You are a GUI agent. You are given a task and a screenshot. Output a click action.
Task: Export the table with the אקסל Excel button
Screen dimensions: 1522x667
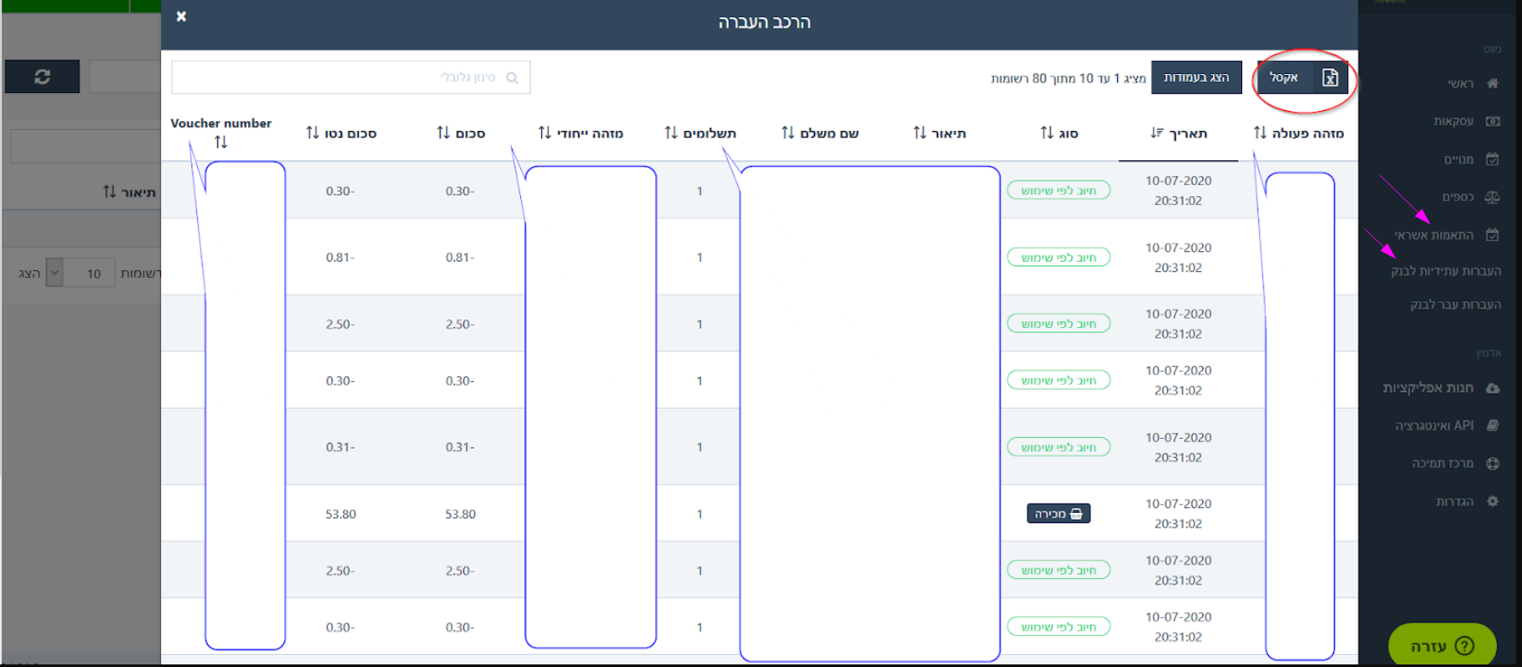tap(1302, 77)
